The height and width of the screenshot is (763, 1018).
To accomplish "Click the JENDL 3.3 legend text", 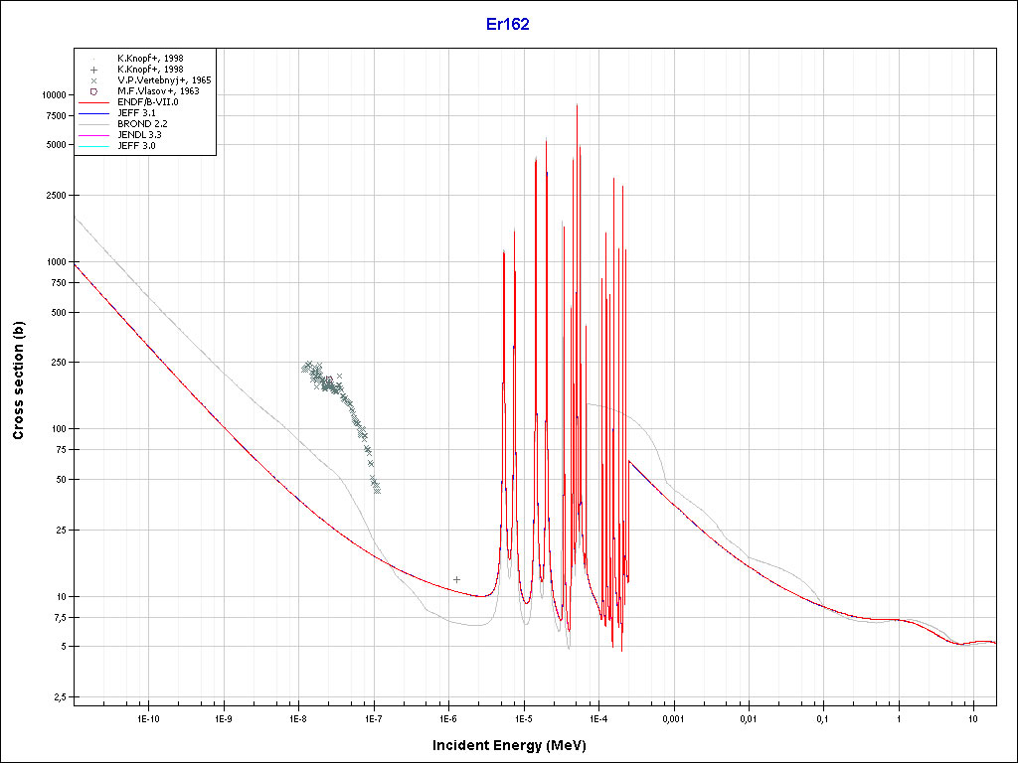I will (x=140, y=135).
